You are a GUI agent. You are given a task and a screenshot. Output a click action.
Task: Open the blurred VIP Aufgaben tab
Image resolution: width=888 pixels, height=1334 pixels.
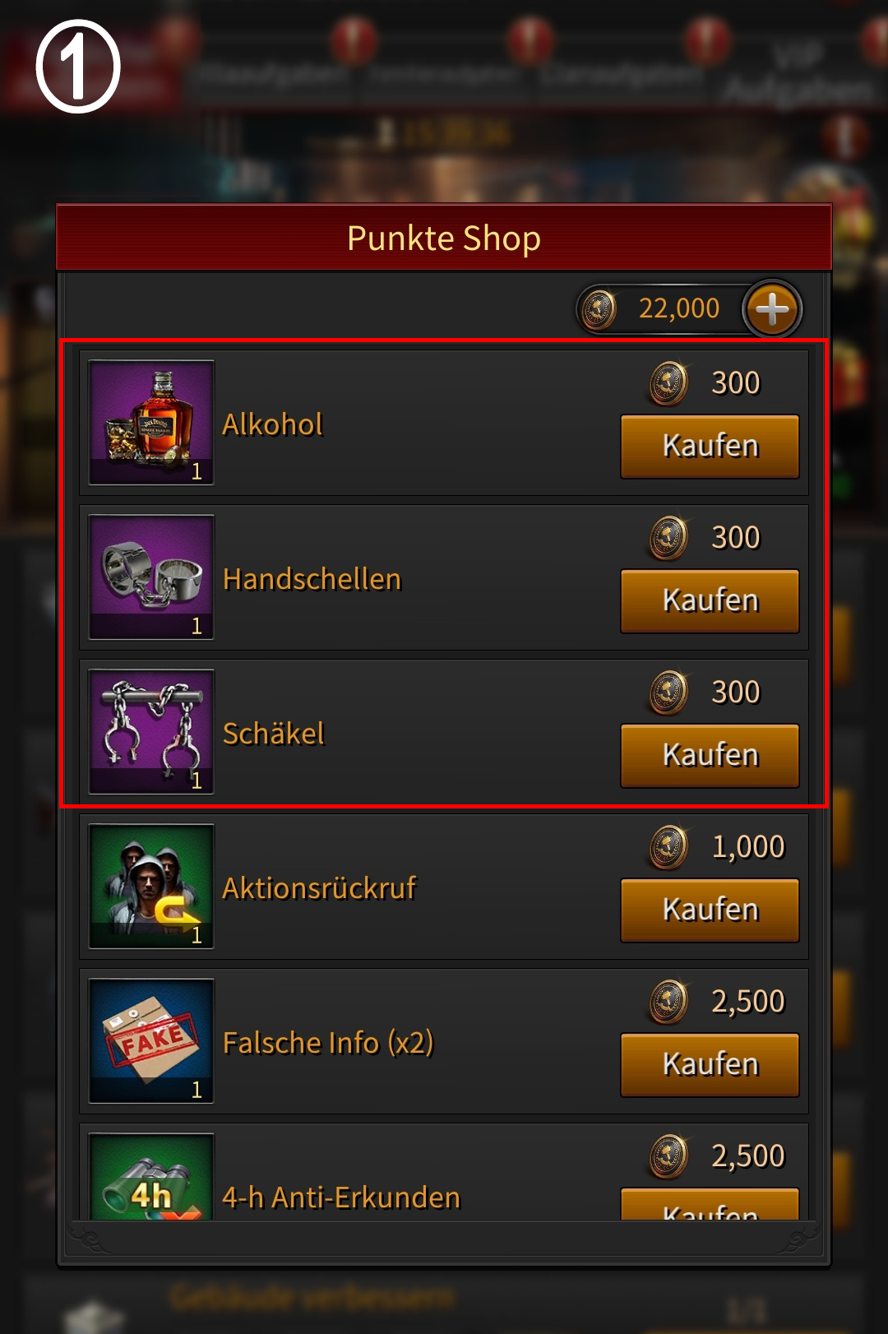pyautogui.click(x=799, y=72)
